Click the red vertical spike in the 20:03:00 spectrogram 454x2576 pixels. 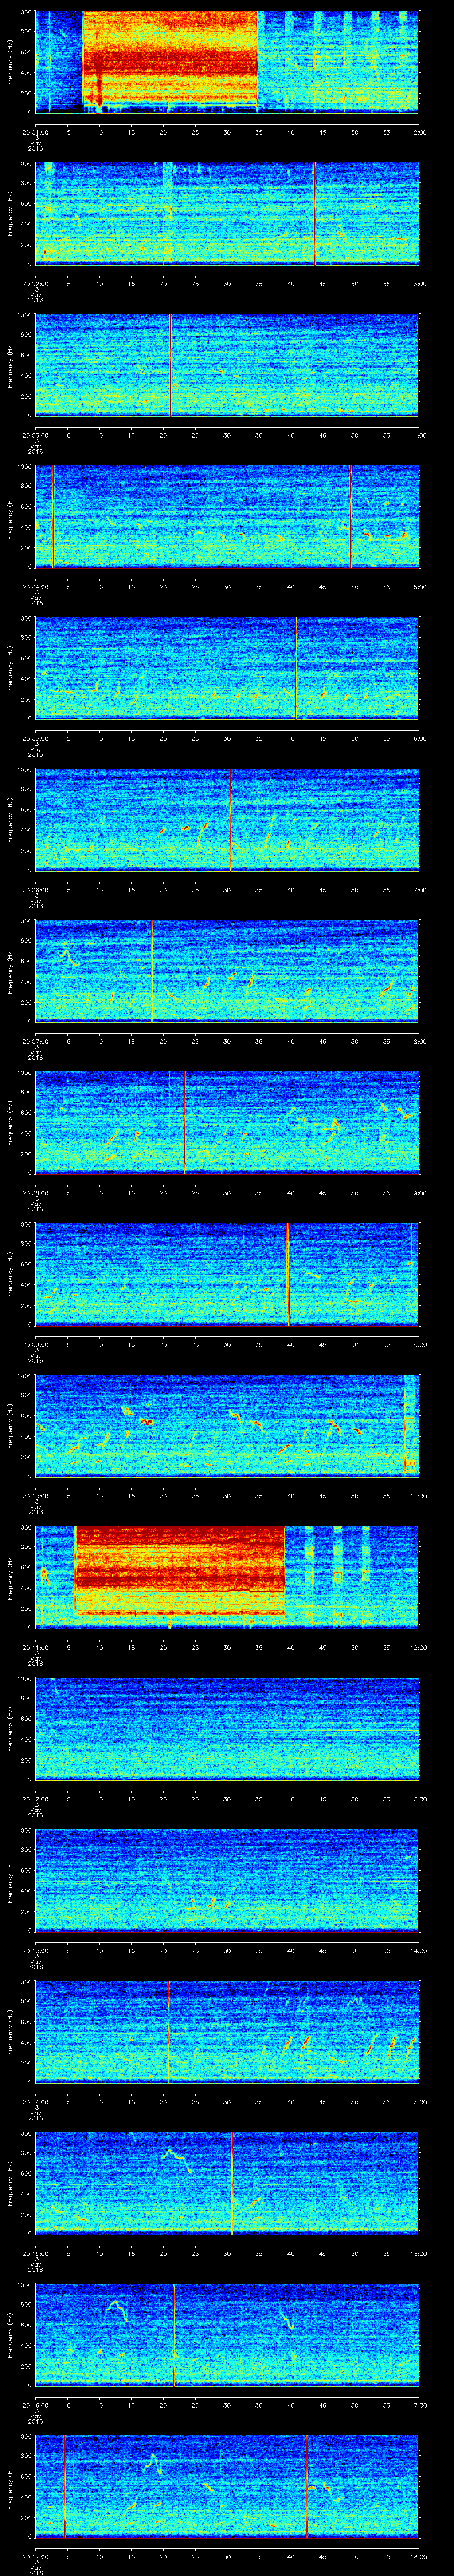[170, 364]
